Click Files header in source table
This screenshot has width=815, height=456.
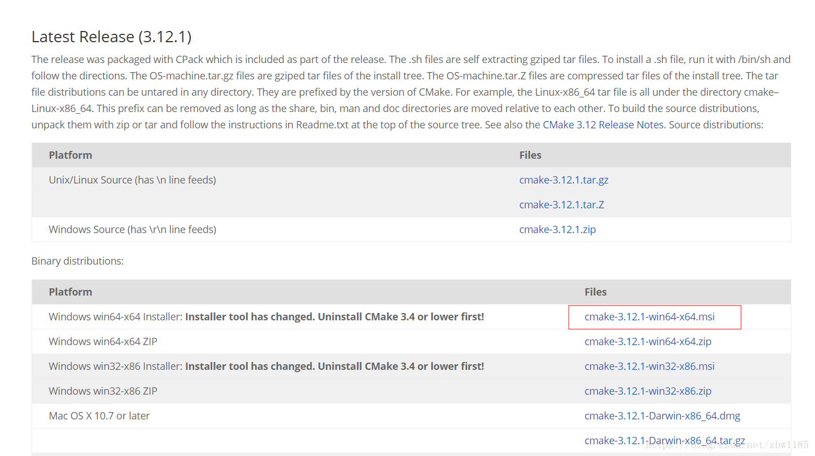click(x=530, y=155)
